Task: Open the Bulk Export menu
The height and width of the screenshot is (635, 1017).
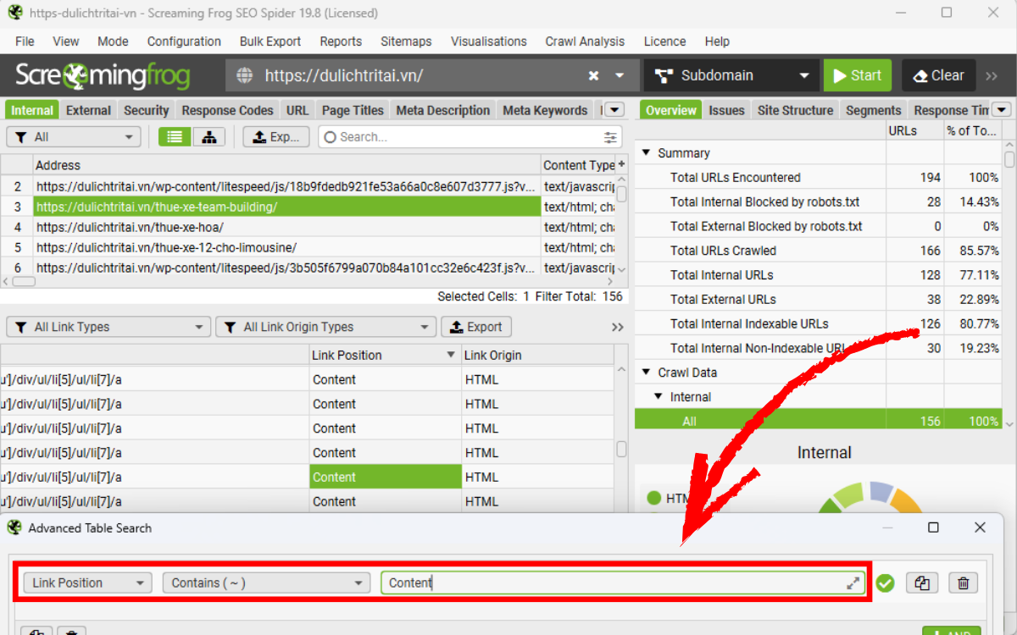Action: click(270, 41)
